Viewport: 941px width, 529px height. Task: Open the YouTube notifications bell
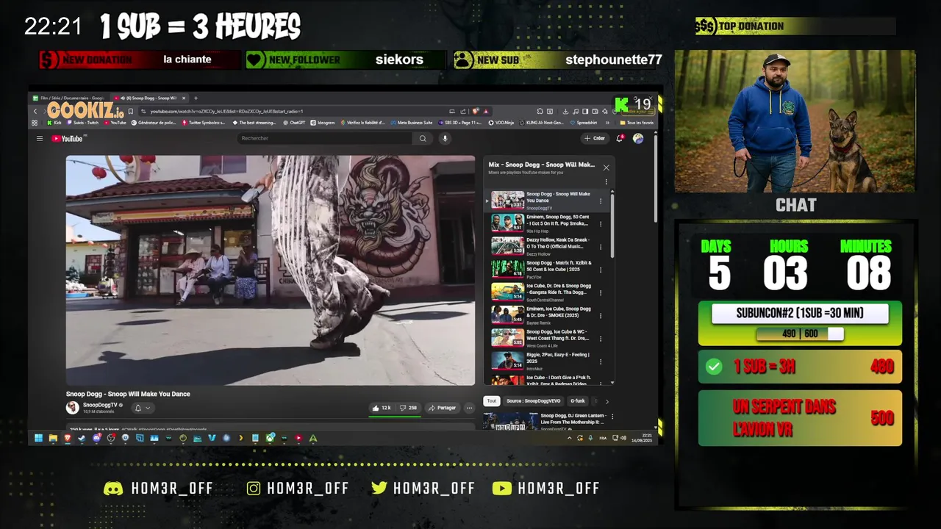pyautogui.click(x=620, y=138)
